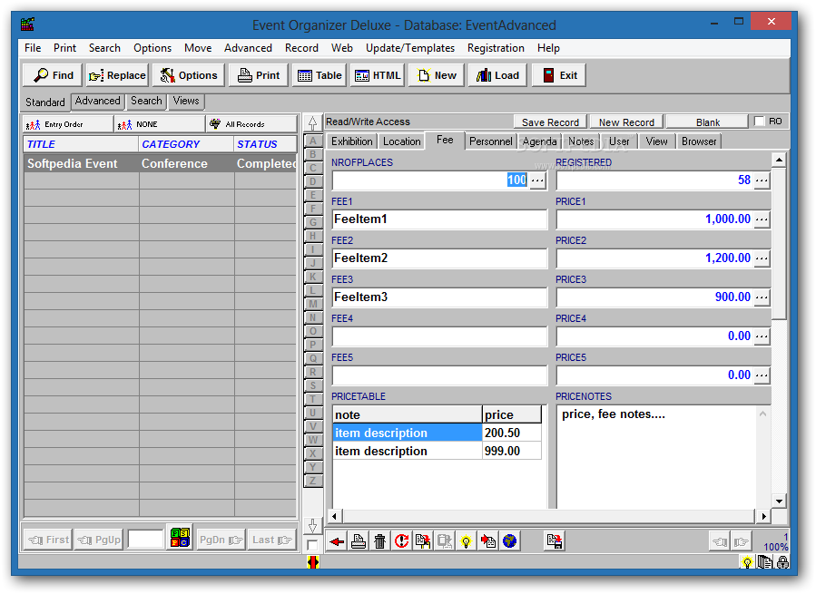Viewport: 816px width, 594px height.
Task: Click the page number box beside PgUp
Action: point(146,540)
